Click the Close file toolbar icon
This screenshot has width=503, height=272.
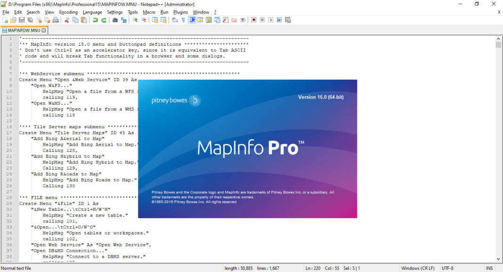coord(39,20)
